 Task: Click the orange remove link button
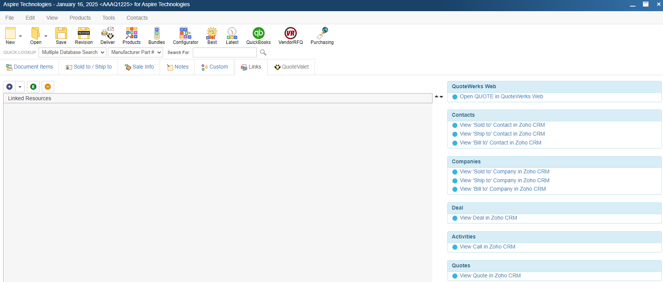(48, 87)
